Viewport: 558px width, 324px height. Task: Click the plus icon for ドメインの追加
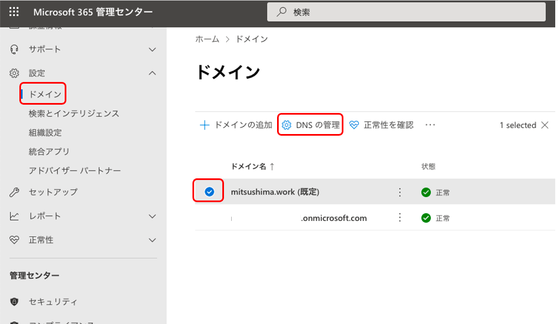point(205,125)
